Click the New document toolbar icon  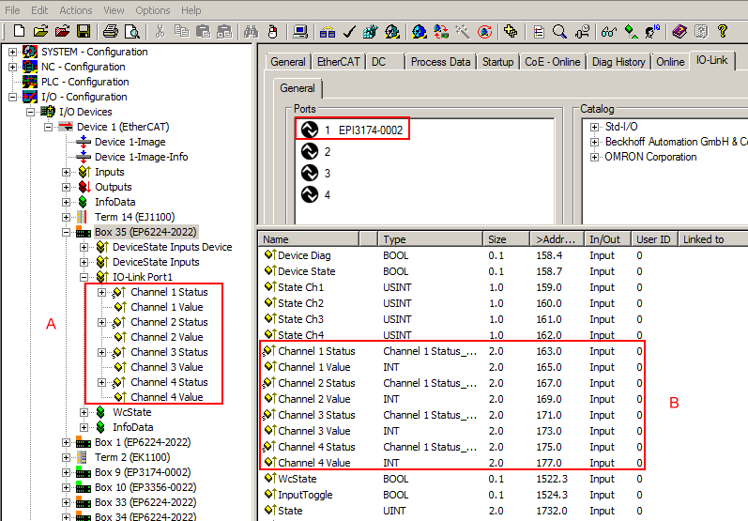(19, 32)
